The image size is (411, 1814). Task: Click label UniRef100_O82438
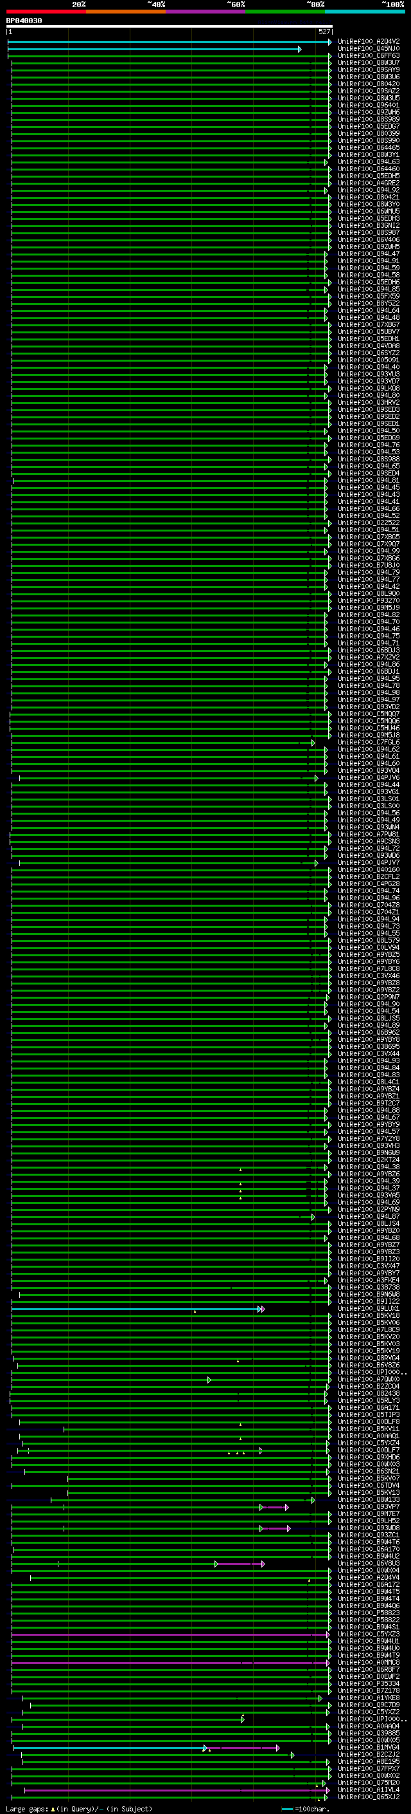(369, 1394)
